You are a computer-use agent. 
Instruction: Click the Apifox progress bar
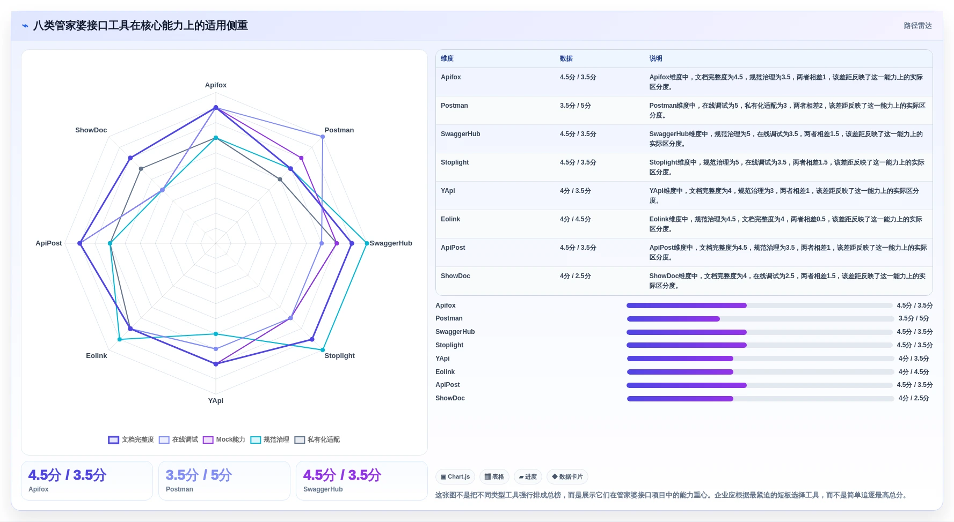pos(759,305)
